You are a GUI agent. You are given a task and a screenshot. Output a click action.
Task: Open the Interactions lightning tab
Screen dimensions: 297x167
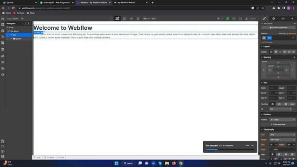[x=292, y=19]
